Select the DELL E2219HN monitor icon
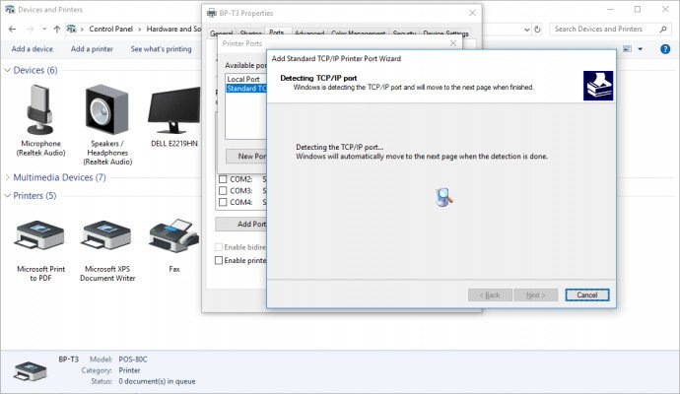The height and width of the screenshot is (394, 680). (173, 110)
